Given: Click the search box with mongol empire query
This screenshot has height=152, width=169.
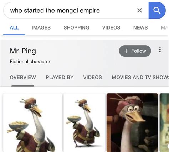Looking at the screenshot, I should point(76,10).
